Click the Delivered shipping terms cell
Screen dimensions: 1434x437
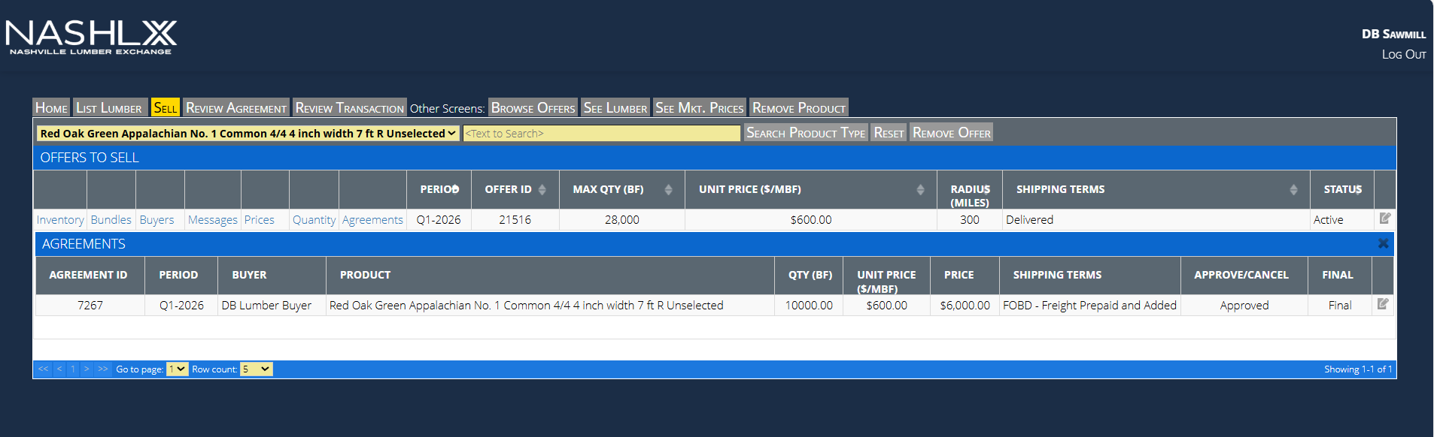pyautogui.click(x=1156, y=219)
